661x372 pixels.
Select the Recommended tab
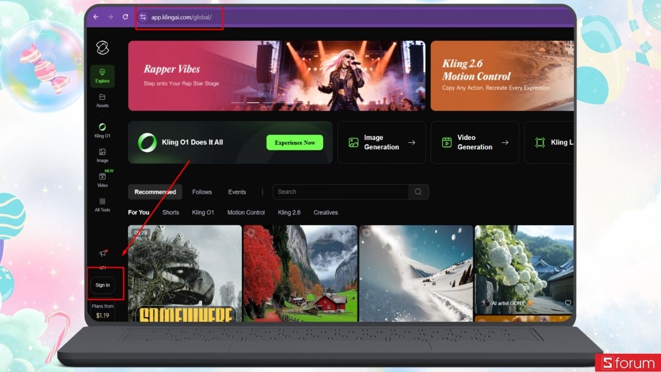tap(155, 192)
